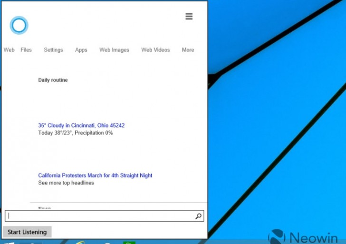Focus the search text box
This screenshot has width=346, height=244.
(x=100, y=216)
